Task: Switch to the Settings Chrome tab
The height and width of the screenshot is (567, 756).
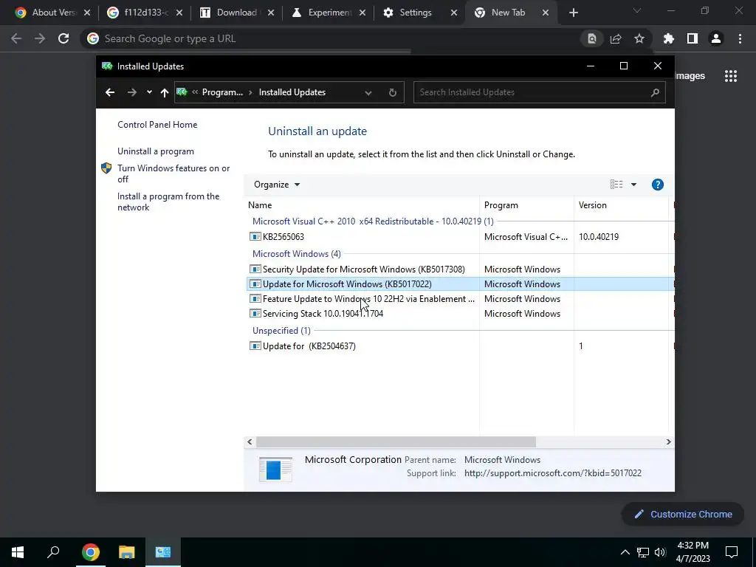Action: pyautogui.click(x=416, y=13)
